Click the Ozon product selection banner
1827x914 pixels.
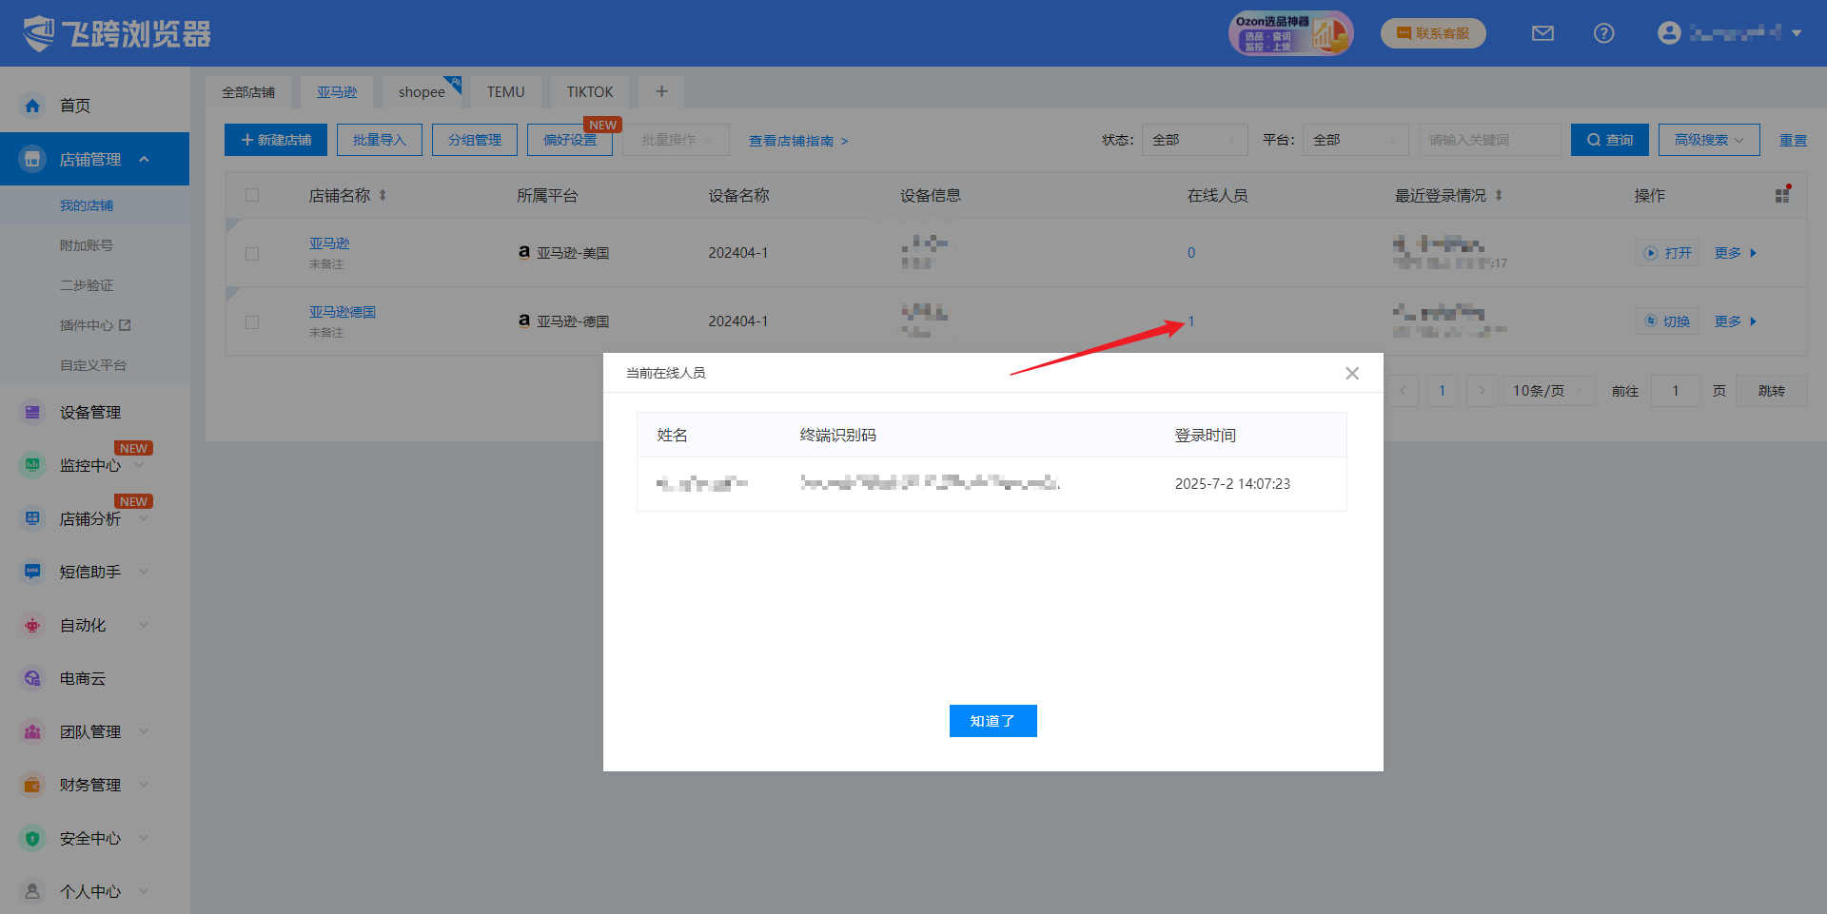1290,33
